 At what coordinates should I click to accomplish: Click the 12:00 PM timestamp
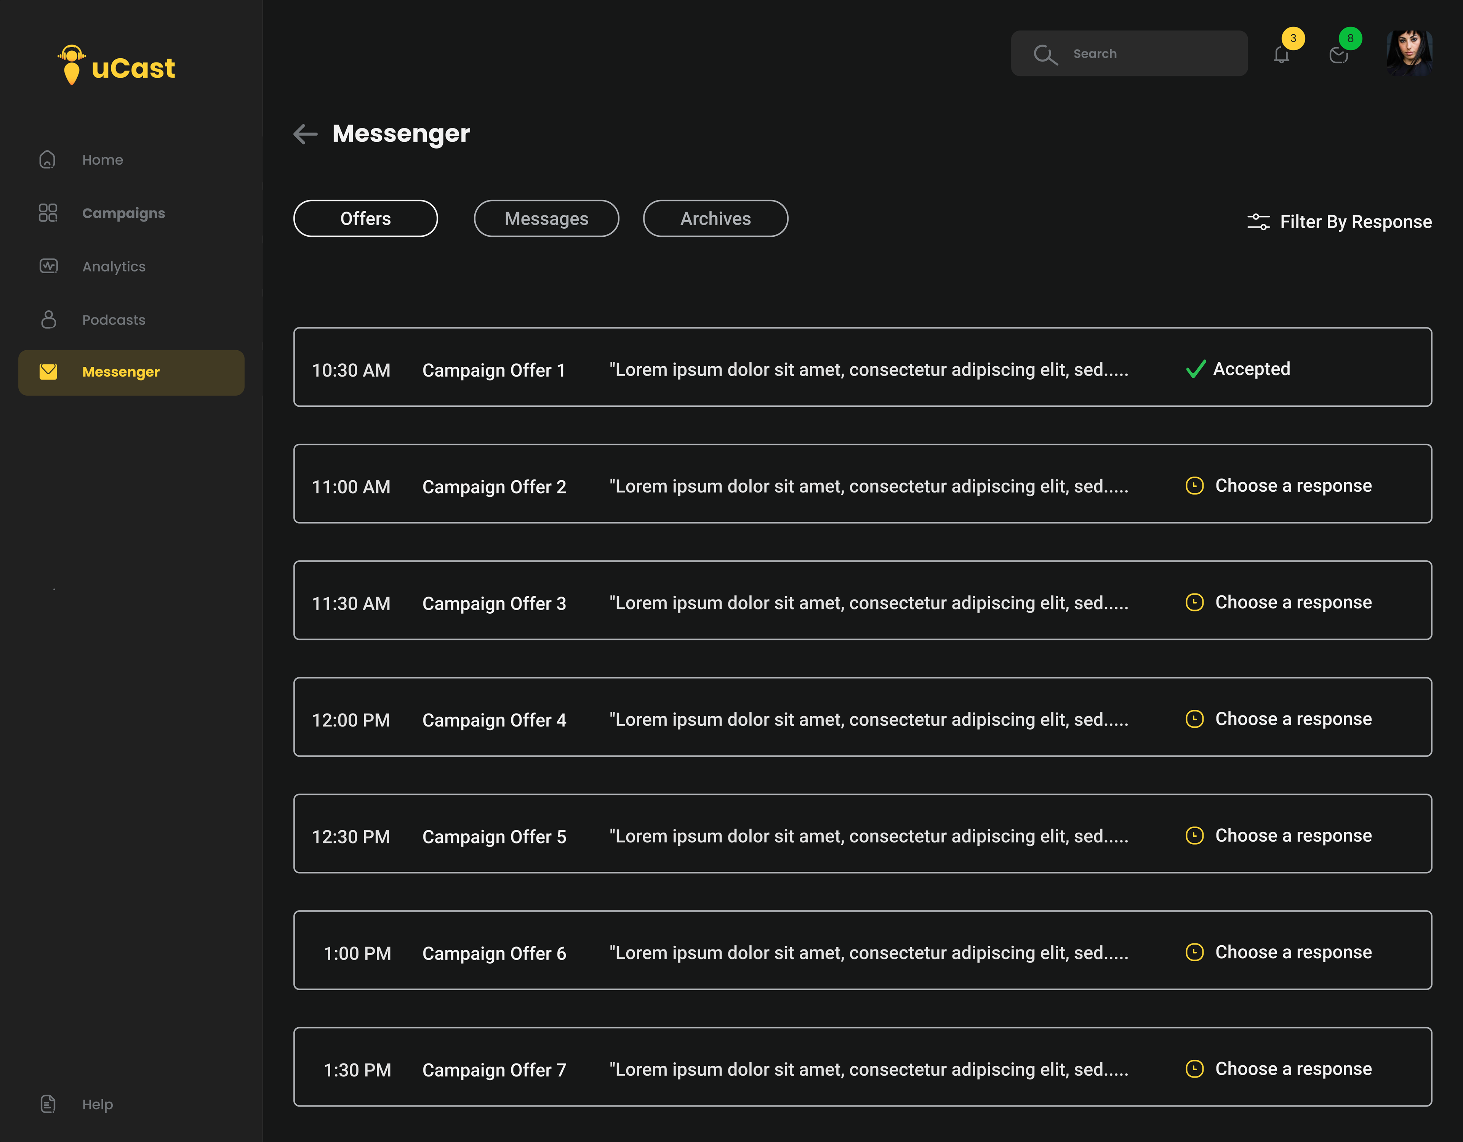pos(351,720)
